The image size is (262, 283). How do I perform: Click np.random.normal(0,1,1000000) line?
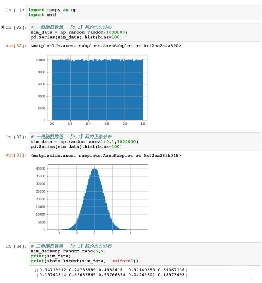[x=84, y=142]
